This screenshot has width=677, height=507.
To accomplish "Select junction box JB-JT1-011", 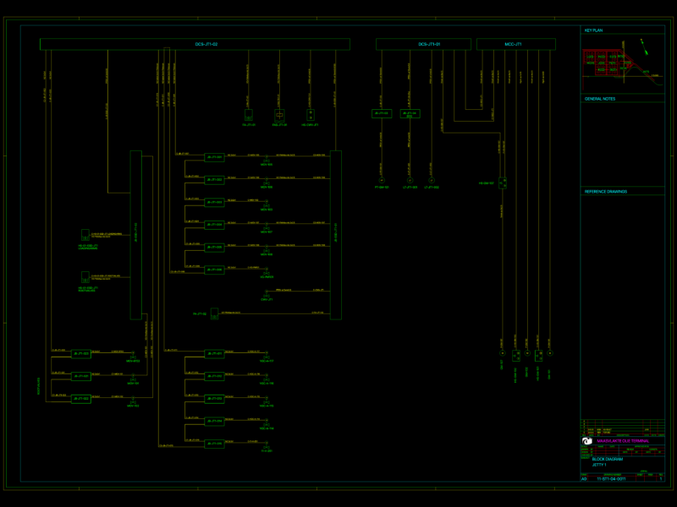I will (x=214, y=353).
